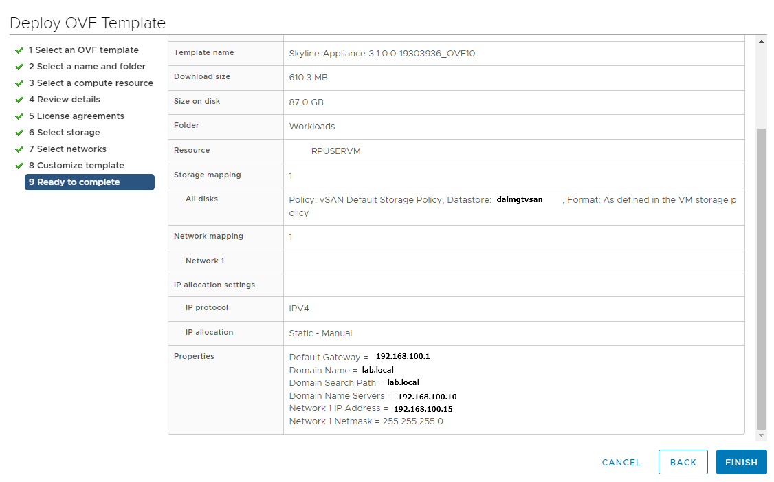Click the green checkmark beside Select an OVF template
774x482 pixels.
pyautogui.click(x=19, y=50)
